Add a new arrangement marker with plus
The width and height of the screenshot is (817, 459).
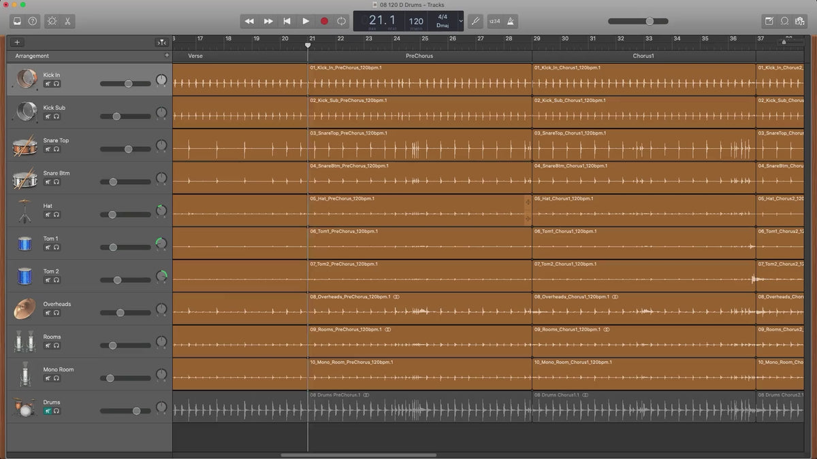tap(167, 56)
